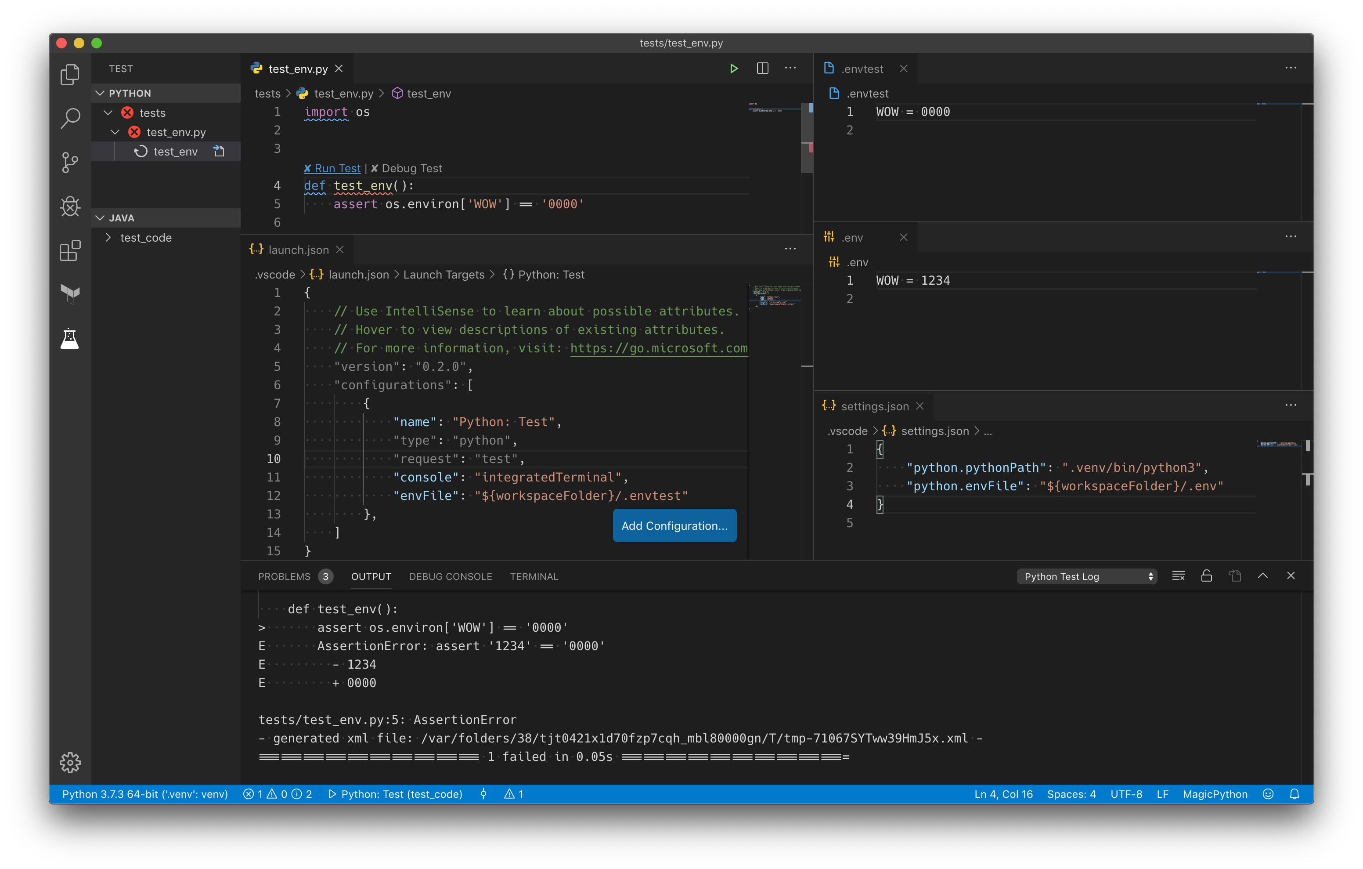Start Python: Test debug configuration in status bar

[395, 794]
